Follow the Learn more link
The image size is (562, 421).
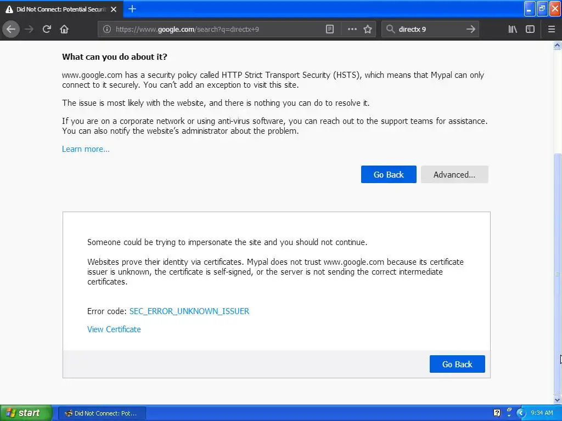pos(86,149)
